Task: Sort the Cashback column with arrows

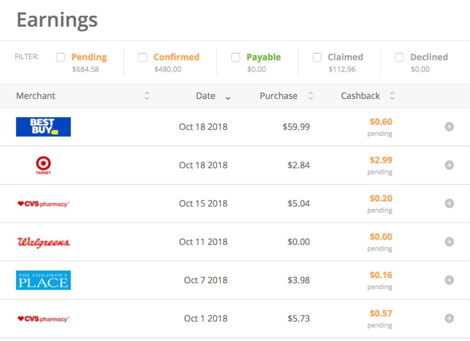Action: (392, 96)
